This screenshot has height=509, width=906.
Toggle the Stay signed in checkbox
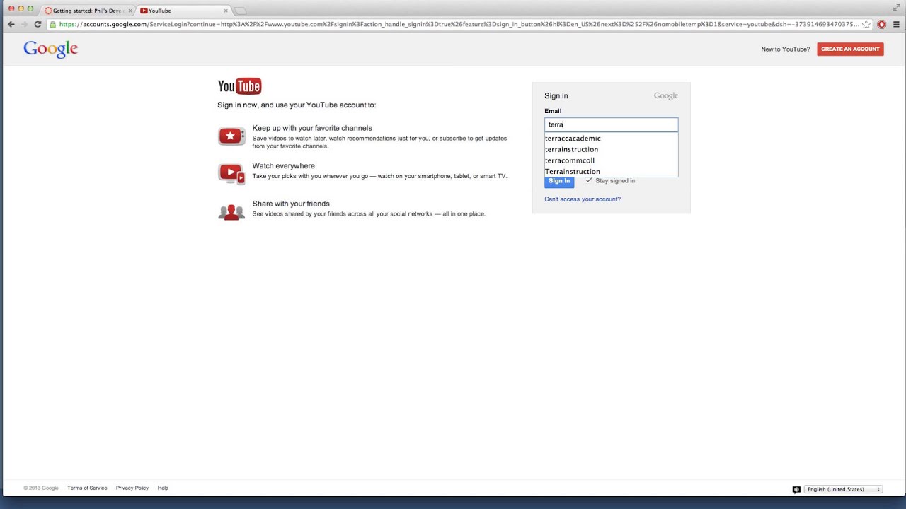(x=589, y=180)
